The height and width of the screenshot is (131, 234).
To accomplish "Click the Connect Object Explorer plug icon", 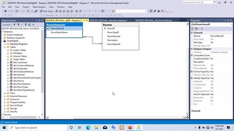I will click(14, 25).
